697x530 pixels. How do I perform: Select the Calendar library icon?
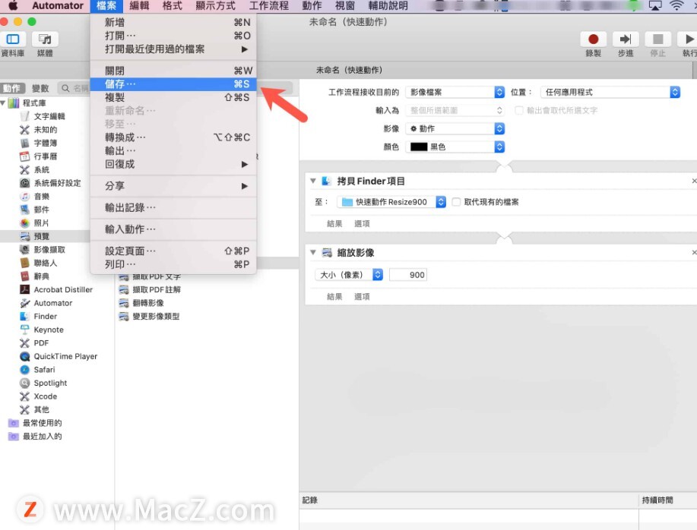25,156
